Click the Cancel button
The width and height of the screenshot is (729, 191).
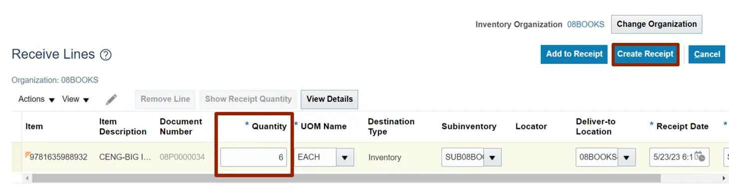[x=707, y=54]
